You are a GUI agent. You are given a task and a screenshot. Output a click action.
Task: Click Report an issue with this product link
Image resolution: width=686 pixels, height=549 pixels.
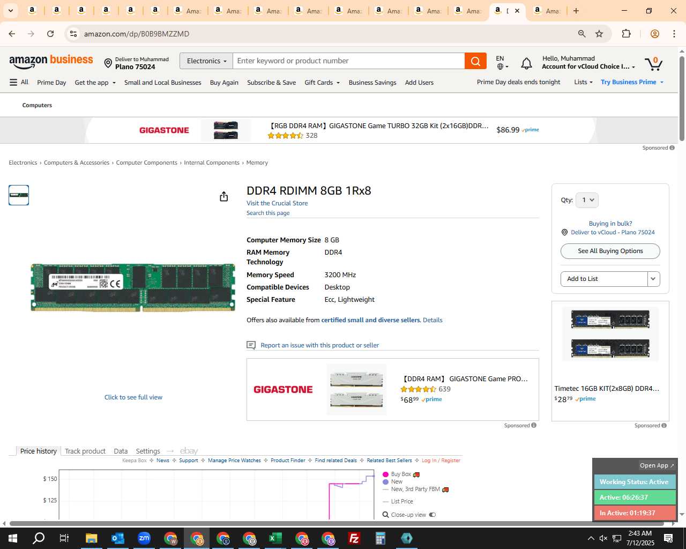click(319, 345)
